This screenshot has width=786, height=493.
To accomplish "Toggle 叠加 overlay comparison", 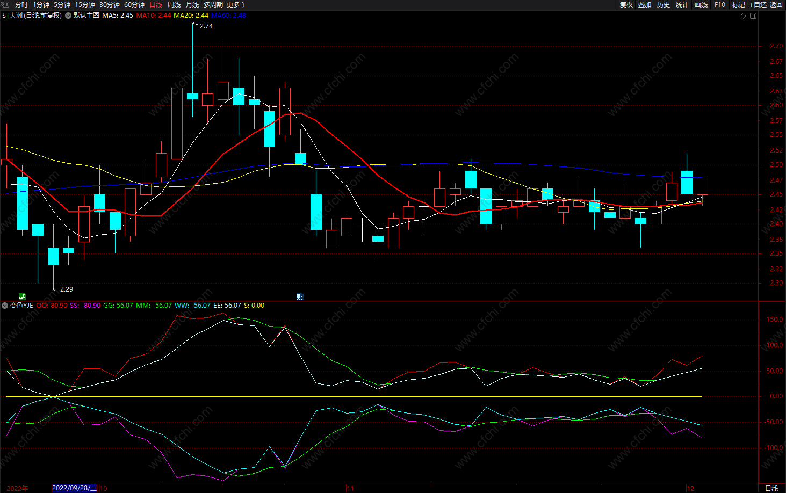I will click(645, 4).
